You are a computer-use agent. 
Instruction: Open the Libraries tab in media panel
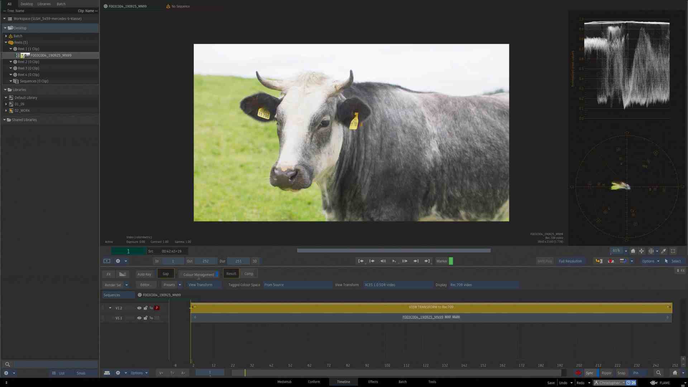pyautogui.click(x=44, y=4)
